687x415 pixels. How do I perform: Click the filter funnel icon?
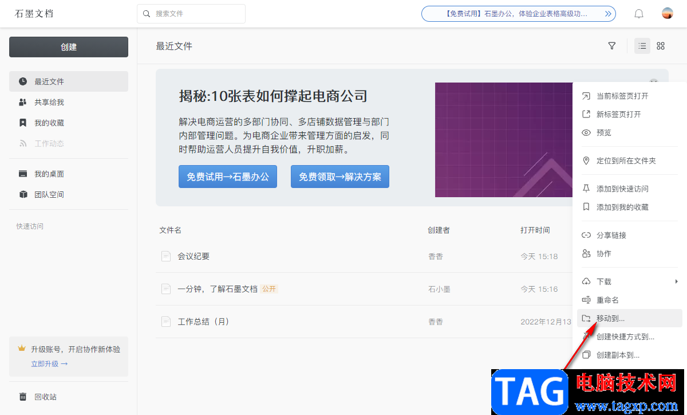pyautogui.click(x=612, y=46)
